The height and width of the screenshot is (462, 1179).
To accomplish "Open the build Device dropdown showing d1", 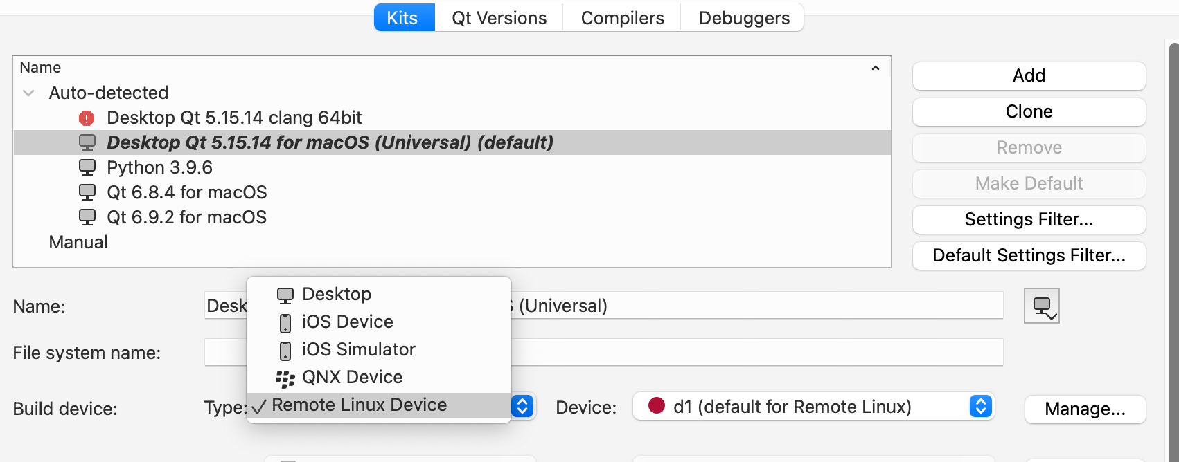I will [813, 407].
